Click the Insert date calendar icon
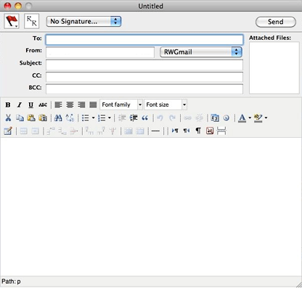The height and width of the screenshot is (288, 302). coord(215,118)
